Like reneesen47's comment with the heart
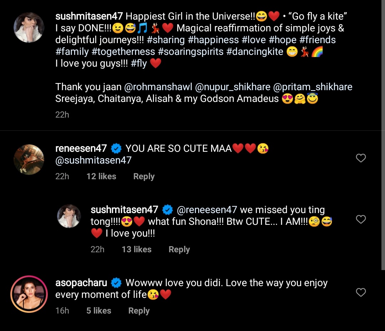 pos(361,158)
